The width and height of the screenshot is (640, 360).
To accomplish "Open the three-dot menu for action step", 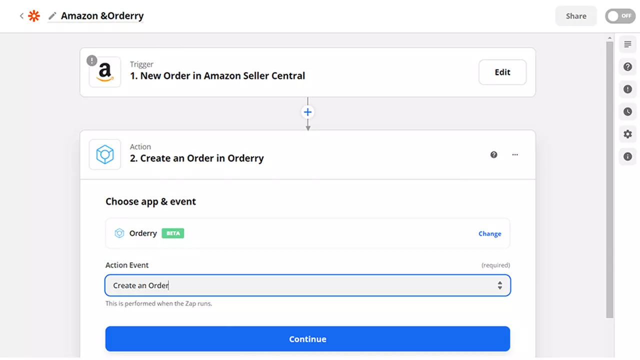I will [x=515, y=154].
